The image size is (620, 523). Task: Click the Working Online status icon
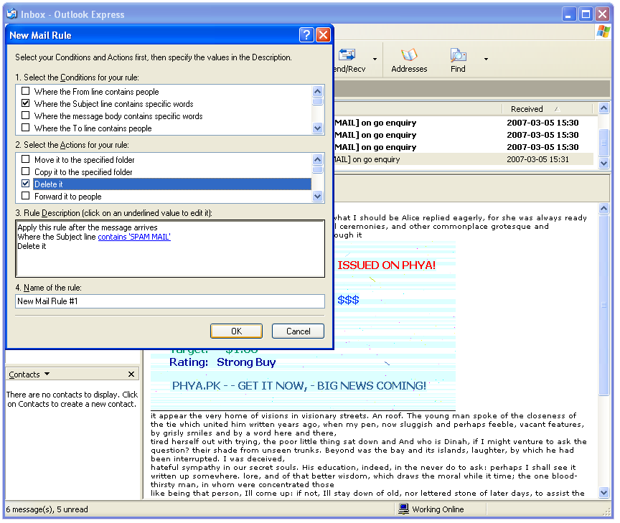coord(403,509)
